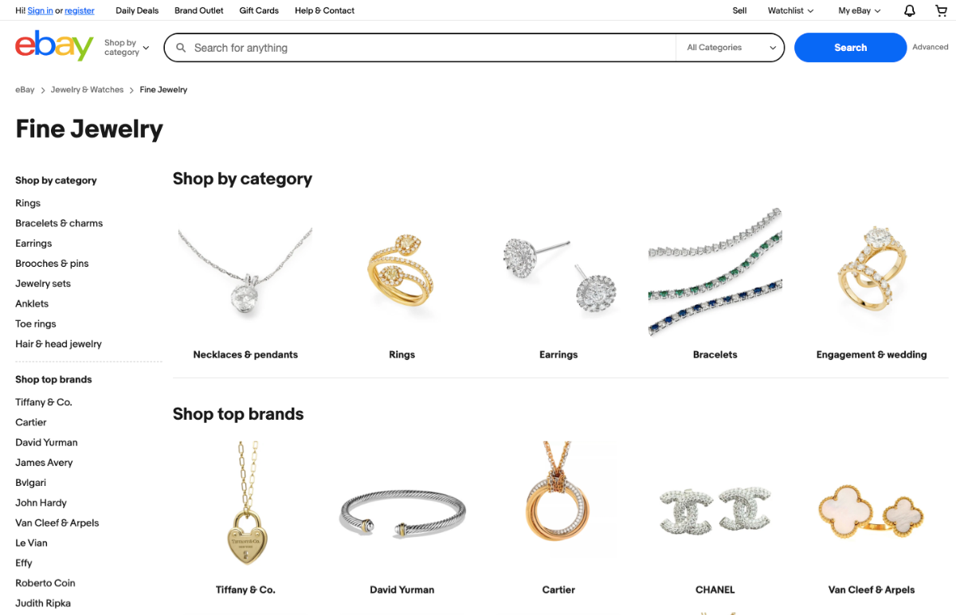Image resolution: width=956 pixels, height=615 pixels.
Task: Select David Yurman in sidebar brands
Action: (46, 442)
